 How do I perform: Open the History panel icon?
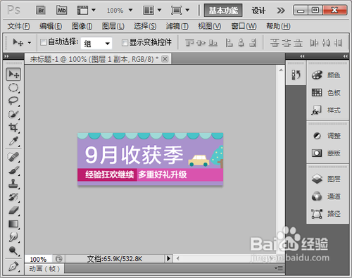click(x=296, y=75)
